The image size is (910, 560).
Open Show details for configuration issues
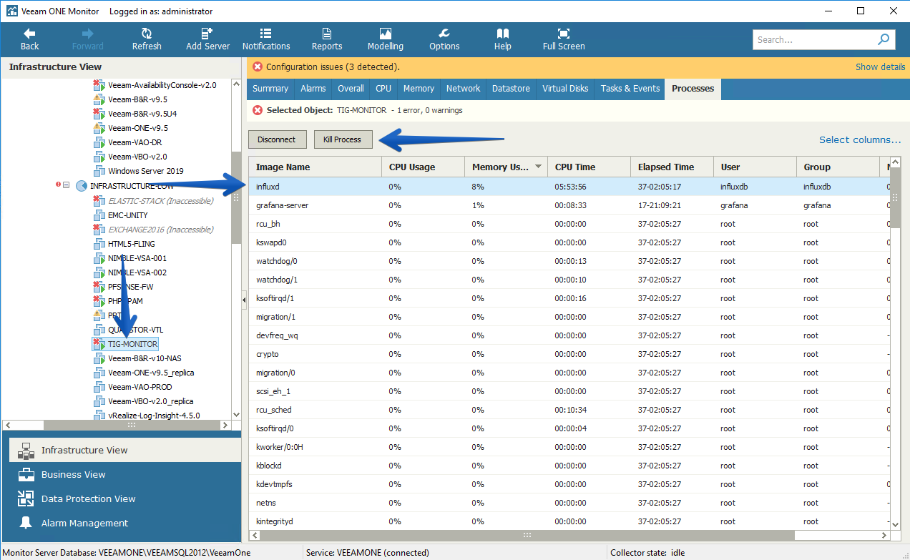point(881,67)
